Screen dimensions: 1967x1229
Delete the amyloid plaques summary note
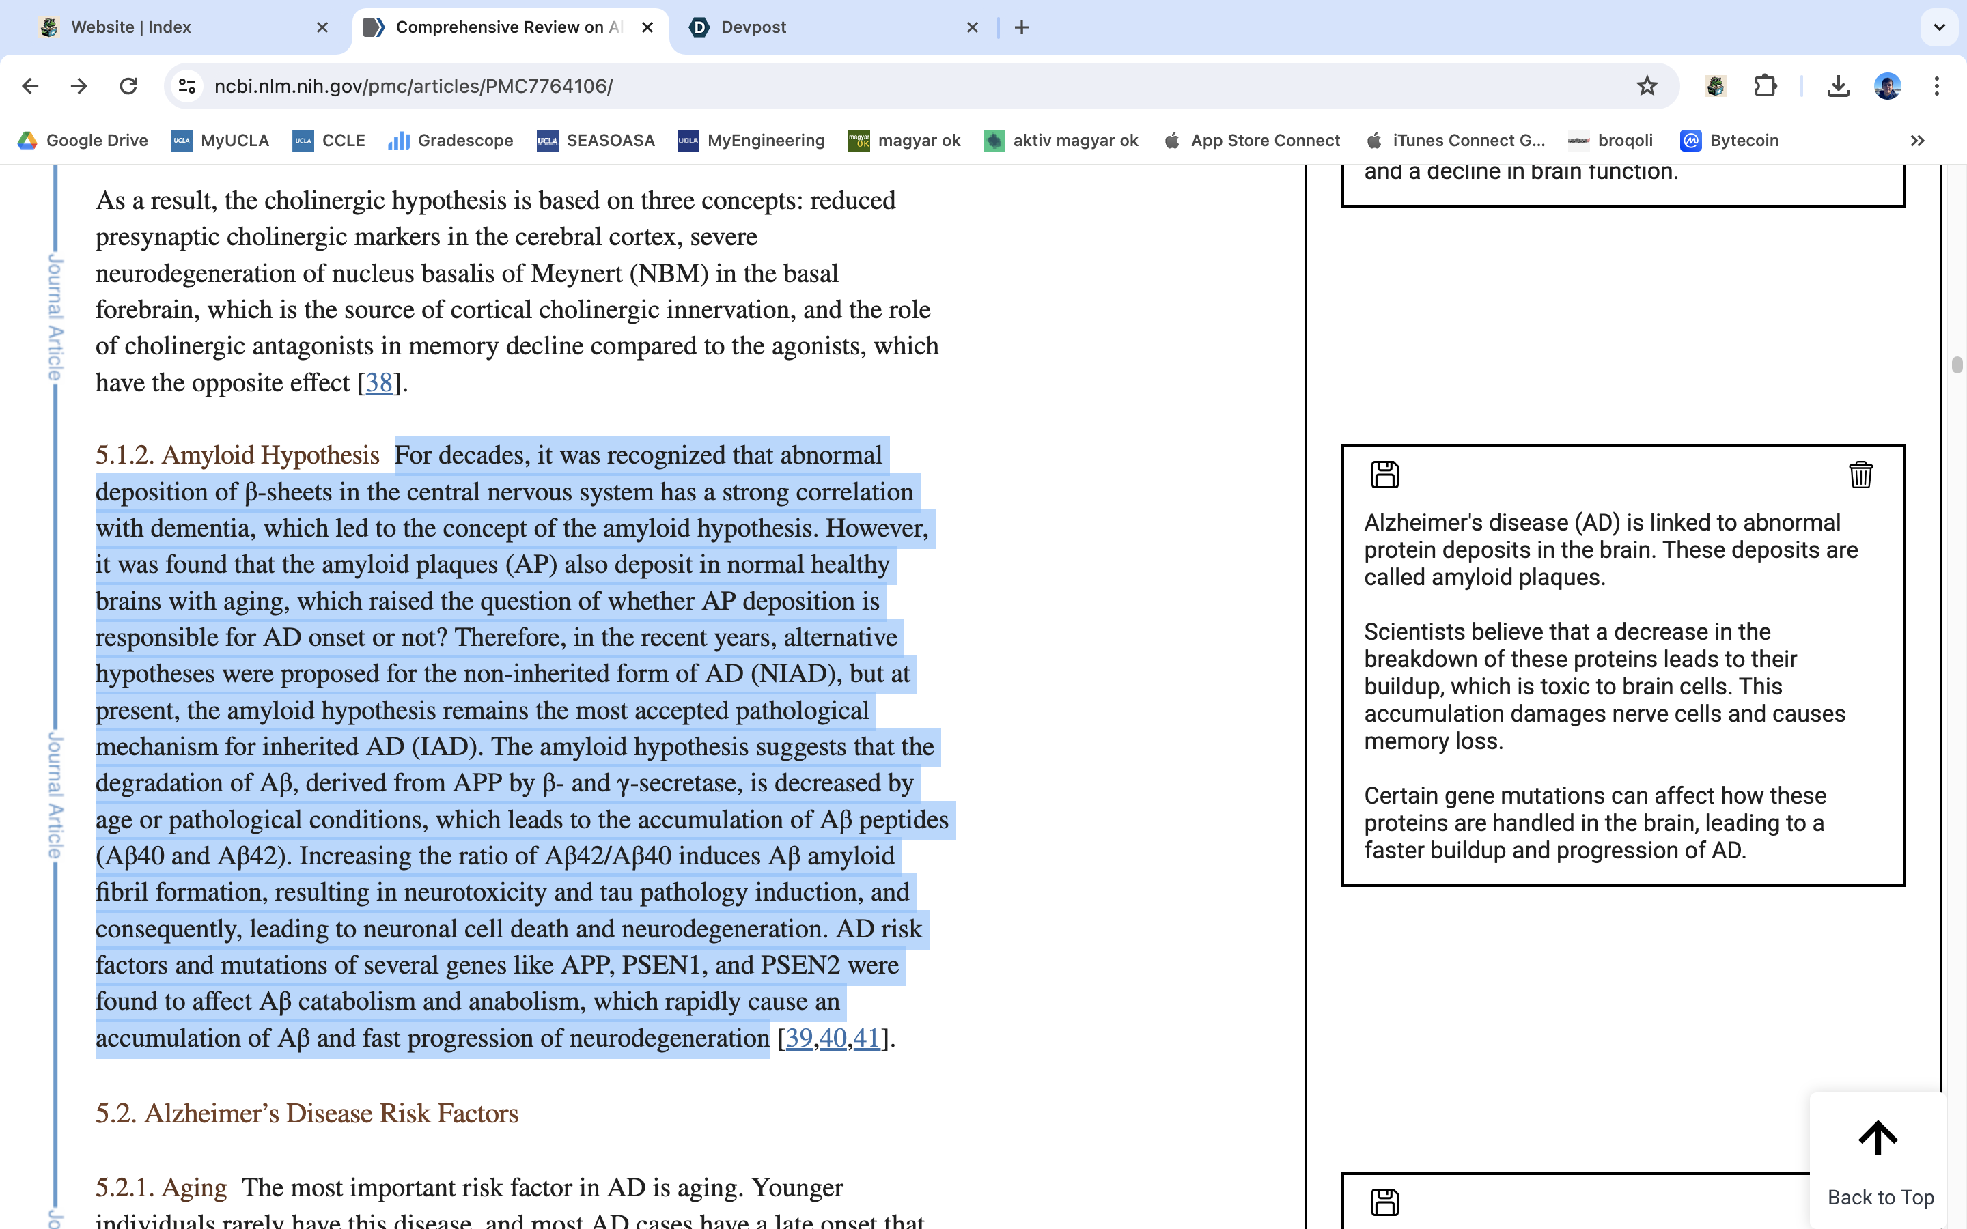point(1860,474)
